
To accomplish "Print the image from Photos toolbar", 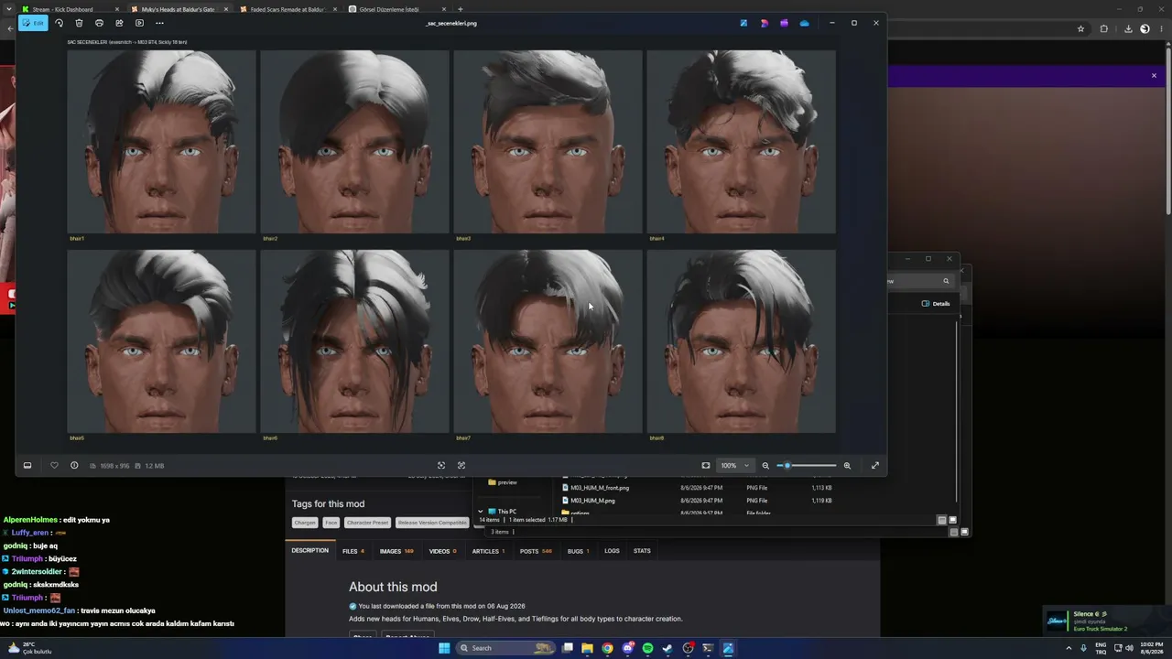I will coord(99,23).
